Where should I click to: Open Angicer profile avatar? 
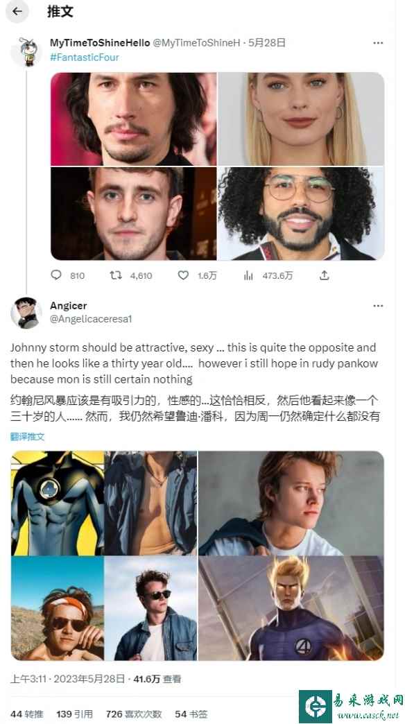26,313
